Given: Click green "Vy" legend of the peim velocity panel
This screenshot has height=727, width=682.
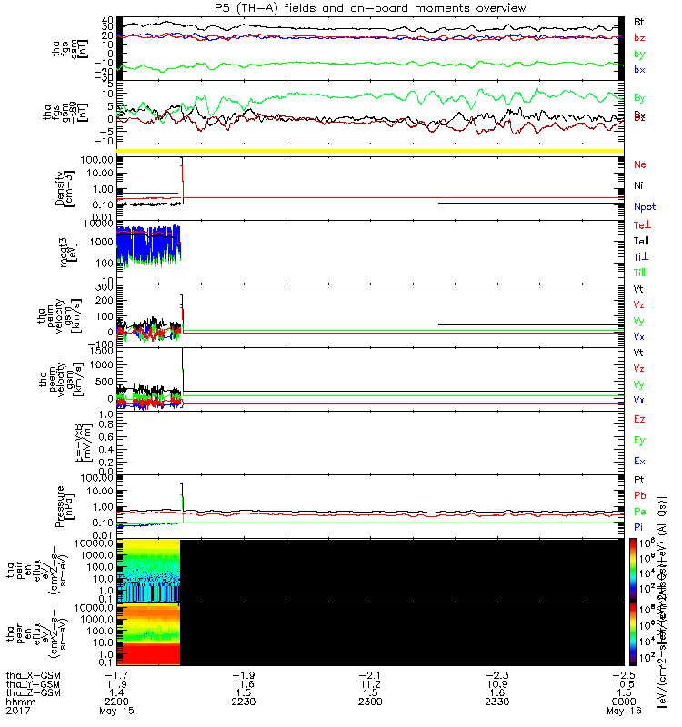Looking at the screenshot, I should [x=639, y=321].
